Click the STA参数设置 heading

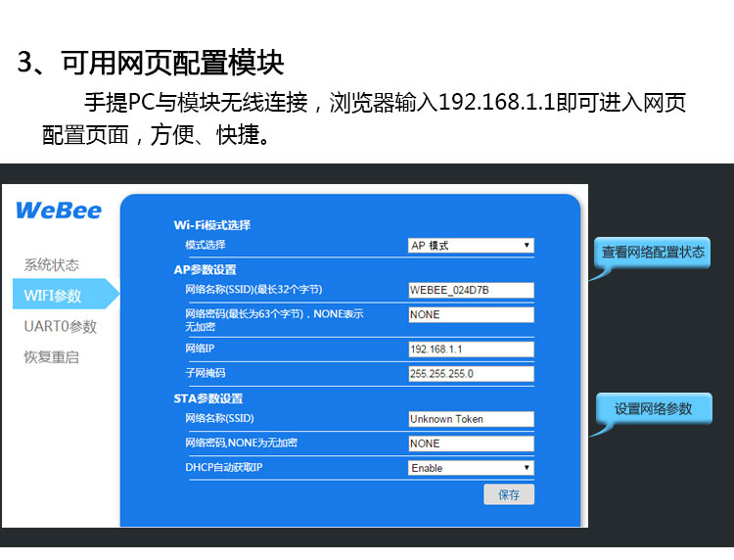208,398
